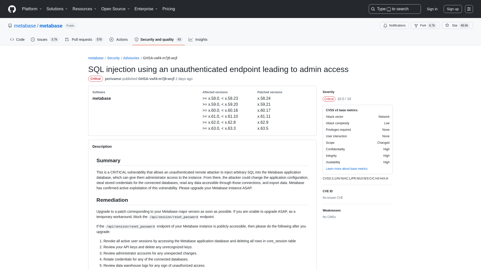Click the Security breadcrumb link
Viewport: 481px width, 270px height.
pos(113,58)
